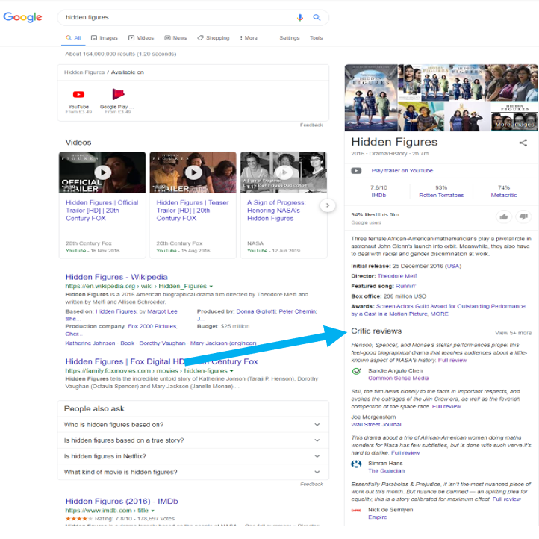Open Official Trailer 20th Century FOX title link

(x=102, y=211)
